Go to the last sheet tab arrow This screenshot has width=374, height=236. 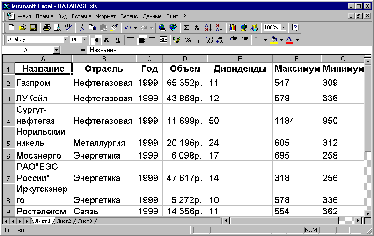pyautogui.click(x=28, y=221)
